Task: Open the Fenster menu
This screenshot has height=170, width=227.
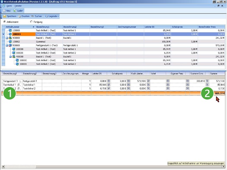Action: pyautogui.click(x=18, y=6)
